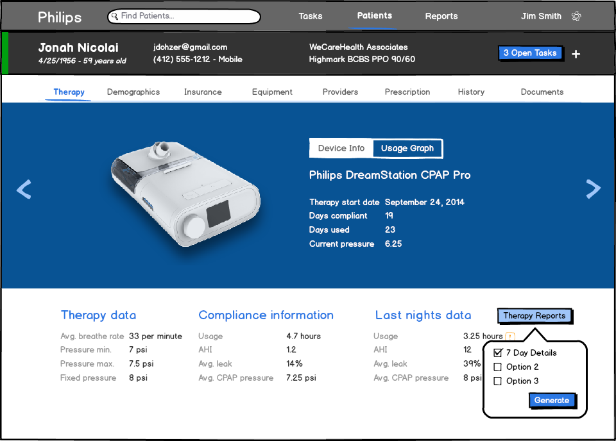616x441 pixels.
Task: Open Tasks from the top navigation
Action: pos(311,16)
